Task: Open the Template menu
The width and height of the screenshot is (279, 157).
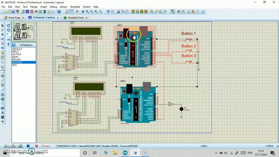Action: (75, 7)
